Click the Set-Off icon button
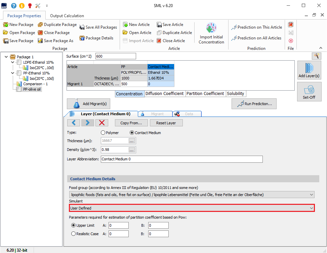The height and width of the screenshot is (253, 327). (x=309, y=91)
